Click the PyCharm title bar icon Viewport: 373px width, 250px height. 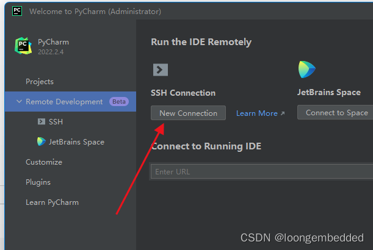click(17, 11)
